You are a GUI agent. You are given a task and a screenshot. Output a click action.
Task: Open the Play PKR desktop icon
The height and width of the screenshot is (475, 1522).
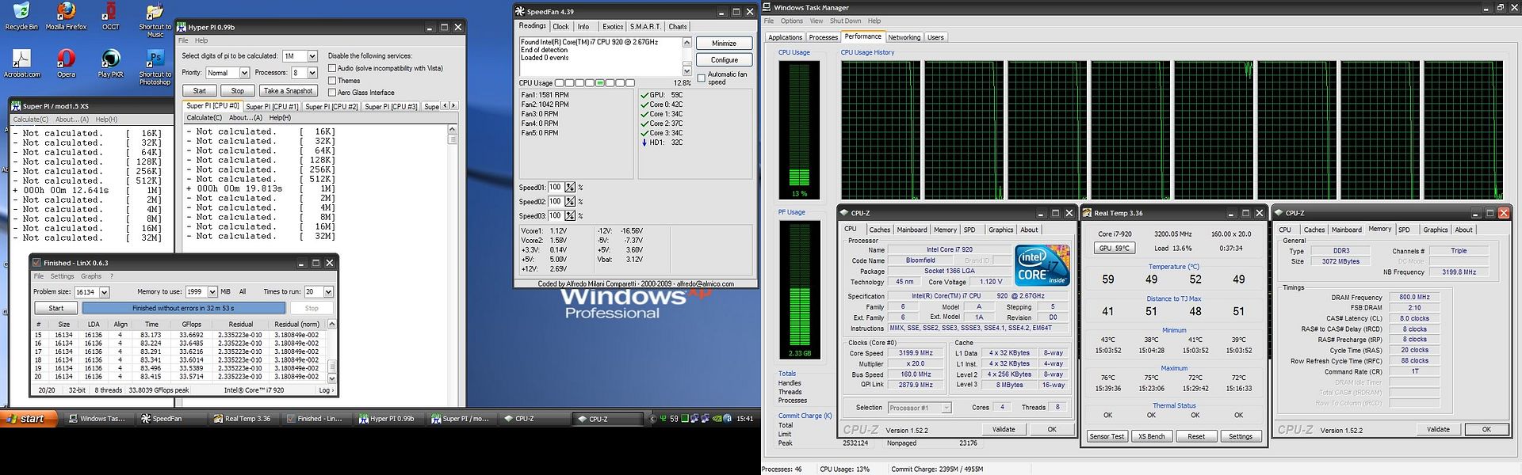[111, 64]
